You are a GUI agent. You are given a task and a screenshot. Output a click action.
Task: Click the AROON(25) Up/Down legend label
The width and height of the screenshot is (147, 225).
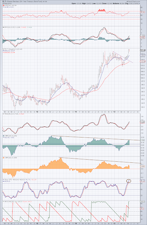click(x=17, y=201)
